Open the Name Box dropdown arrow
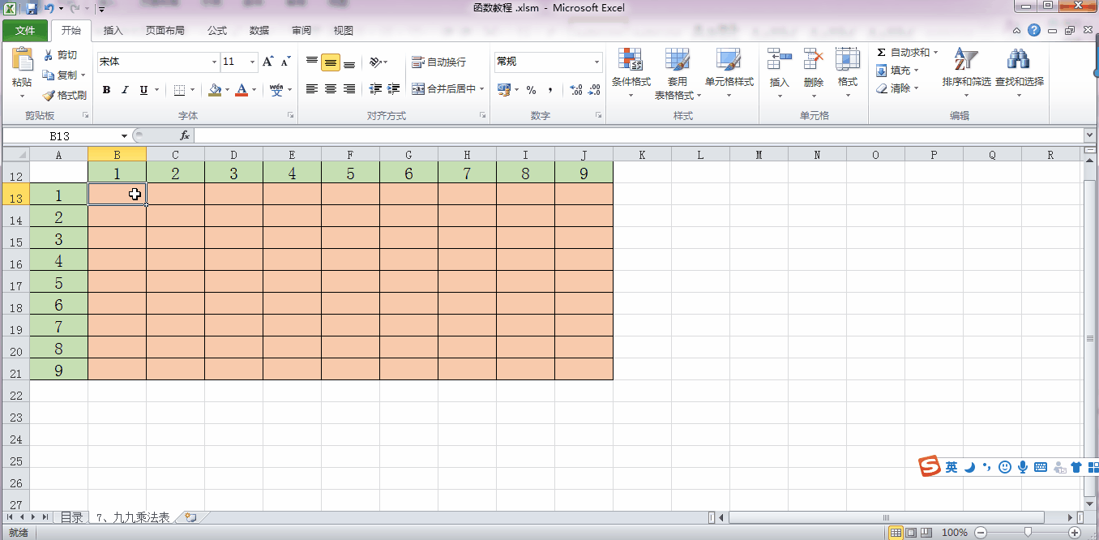 click(x=124, y=136)
